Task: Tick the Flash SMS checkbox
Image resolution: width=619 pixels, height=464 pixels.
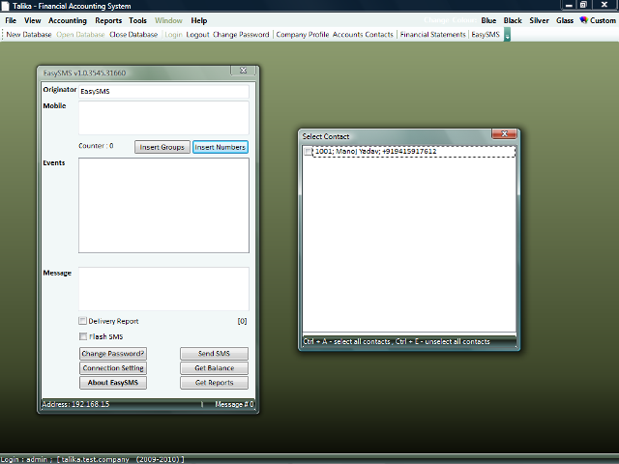Action: pyautogui.click(x=83, y=336)
